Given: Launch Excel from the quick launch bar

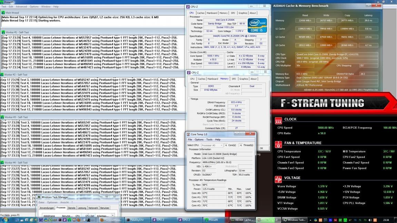Looking at the screenshot, I should tap(50, 220).
